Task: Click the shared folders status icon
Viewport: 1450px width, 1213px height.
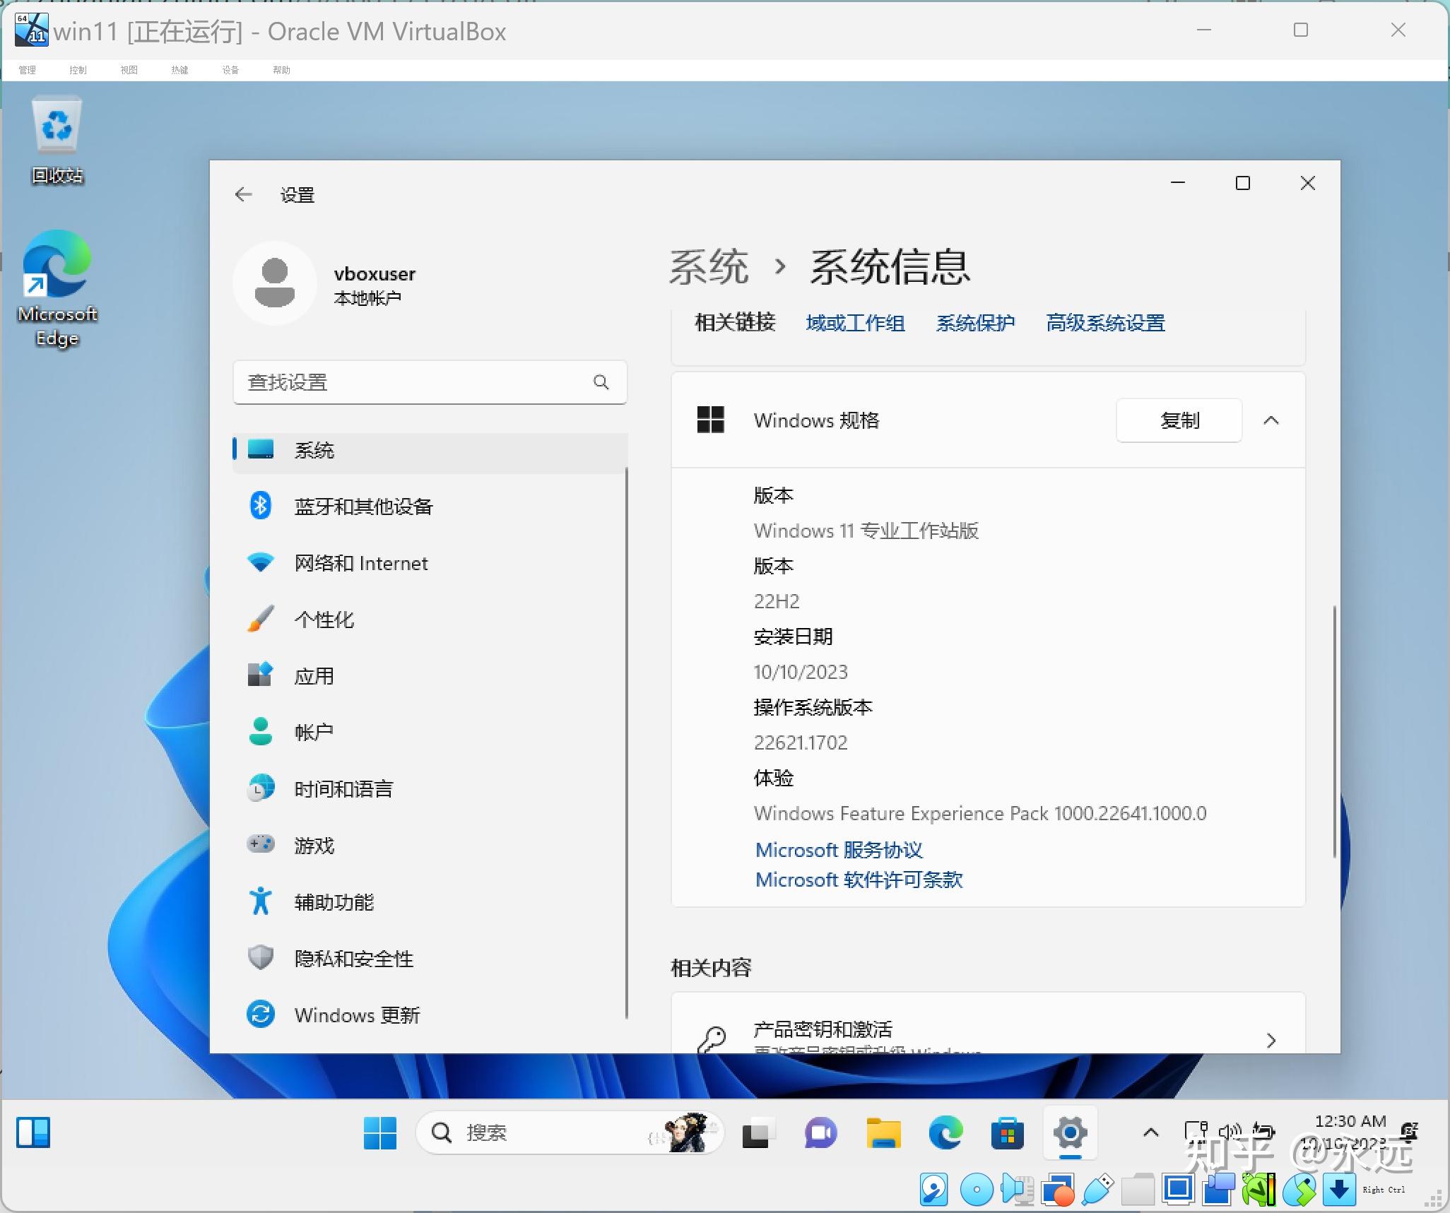Action: click(x=1139, y=1189)
